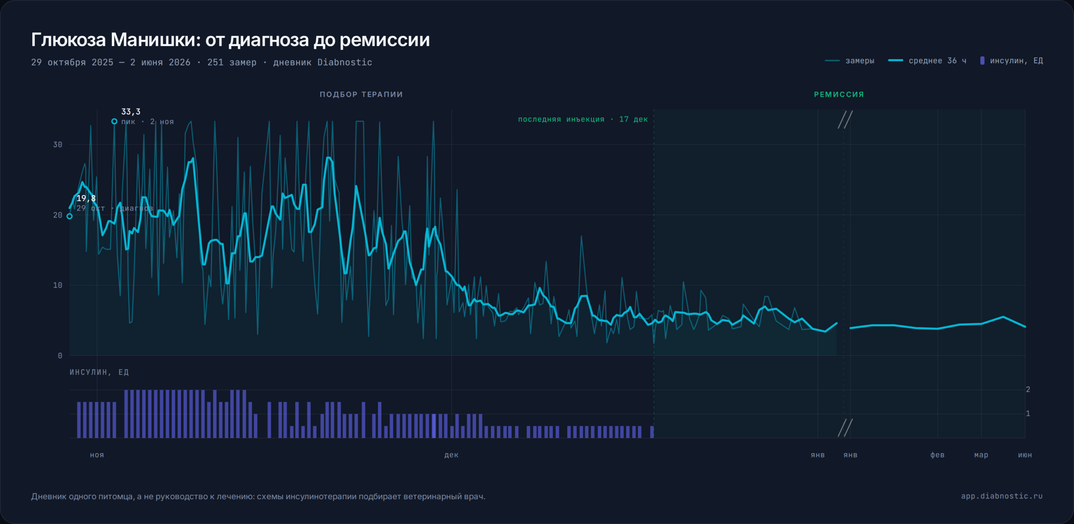Click the insulin axis value '1'

pyautogui.click(x=1028, y=414)
